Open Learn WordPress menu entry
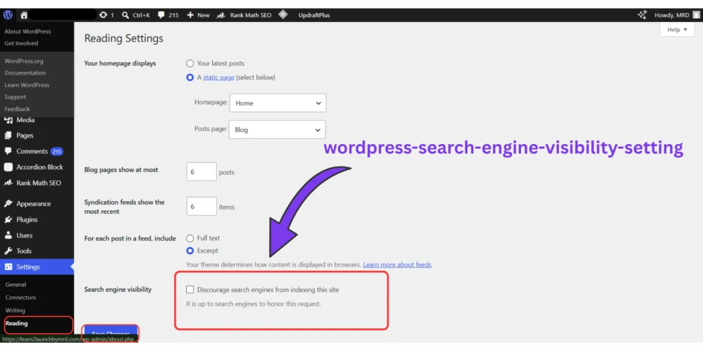Screen dimensions: 703x351 point(27,85)
